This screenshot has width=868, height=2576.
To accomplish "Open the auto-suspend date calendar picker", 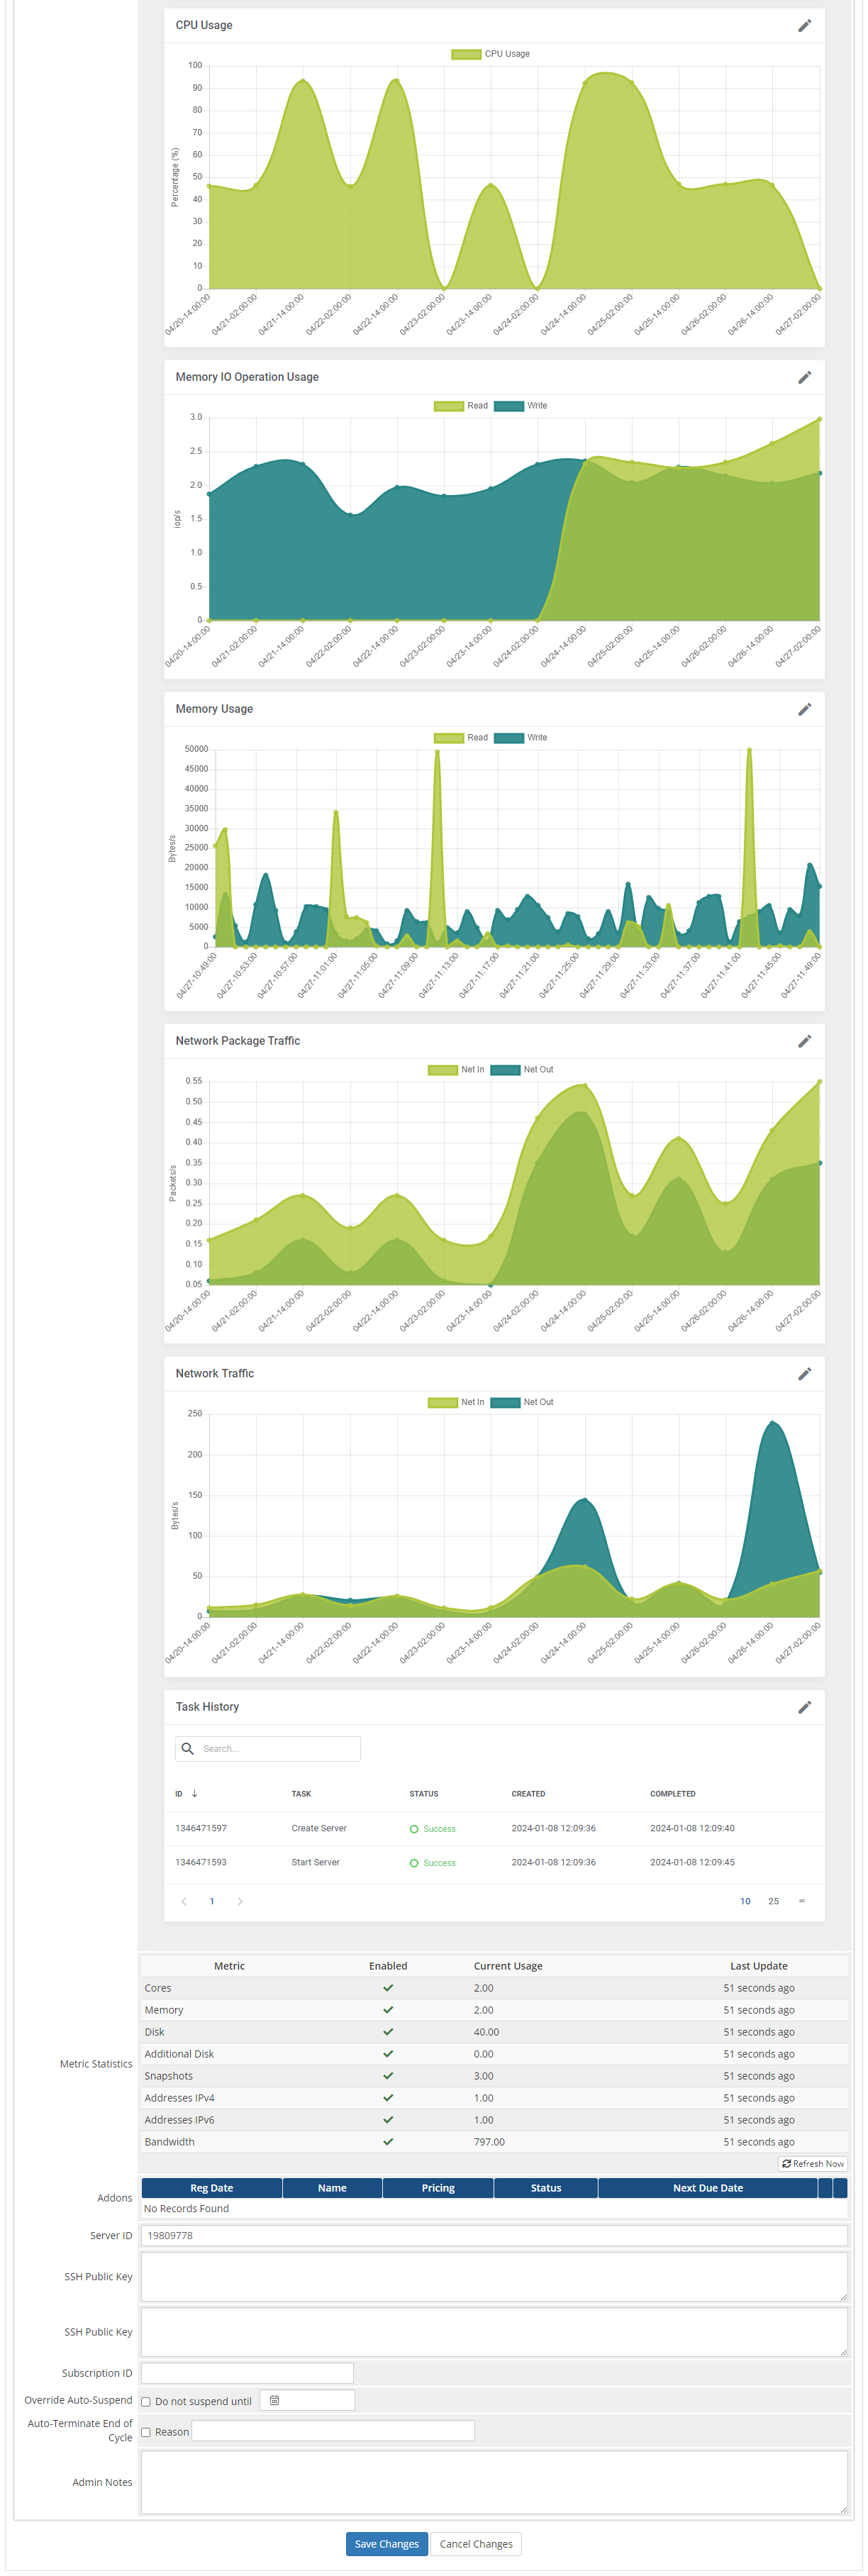I will coord(275,2400).
